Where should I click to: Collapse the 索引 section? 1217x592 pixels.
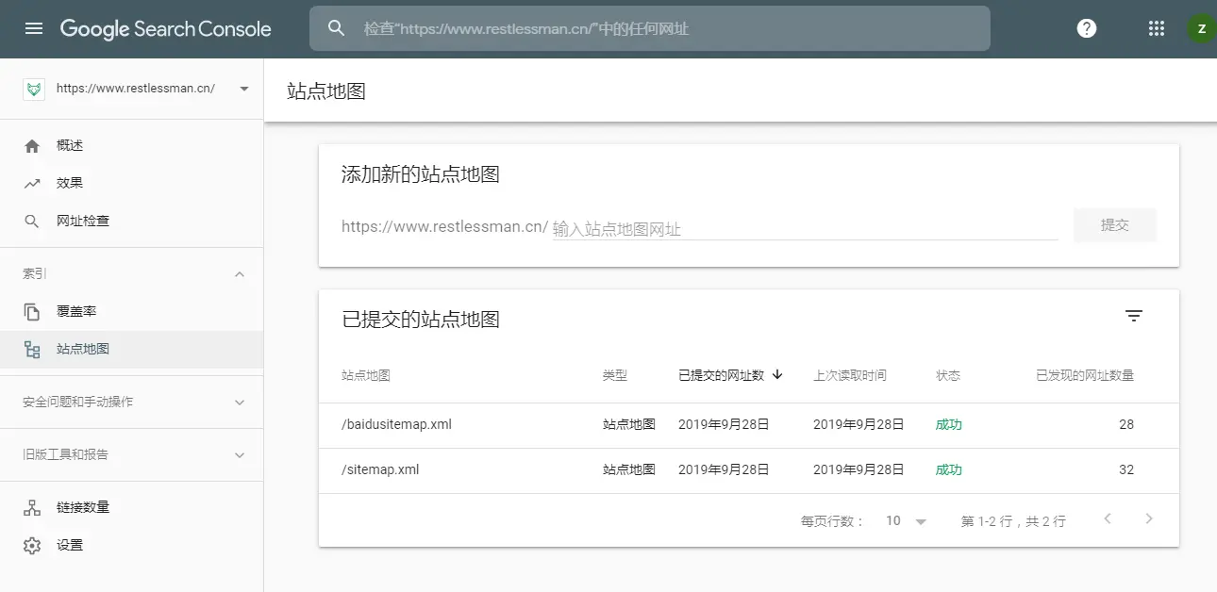(x=240, y=274)
